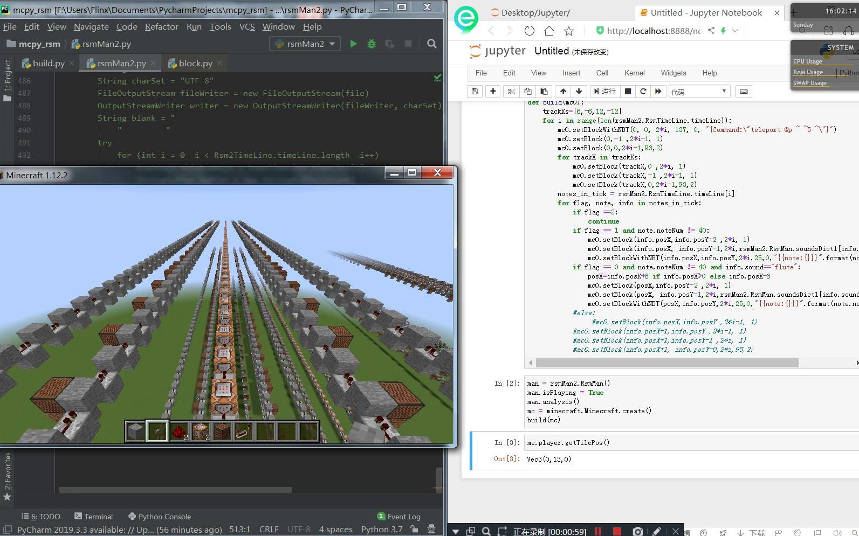Image resolution: width=859 pixels, height=536 pixels.
Task: Run rsmMan2 with the green play button in PyCharm
Action: pyautogui.click(x=353, y=44)
